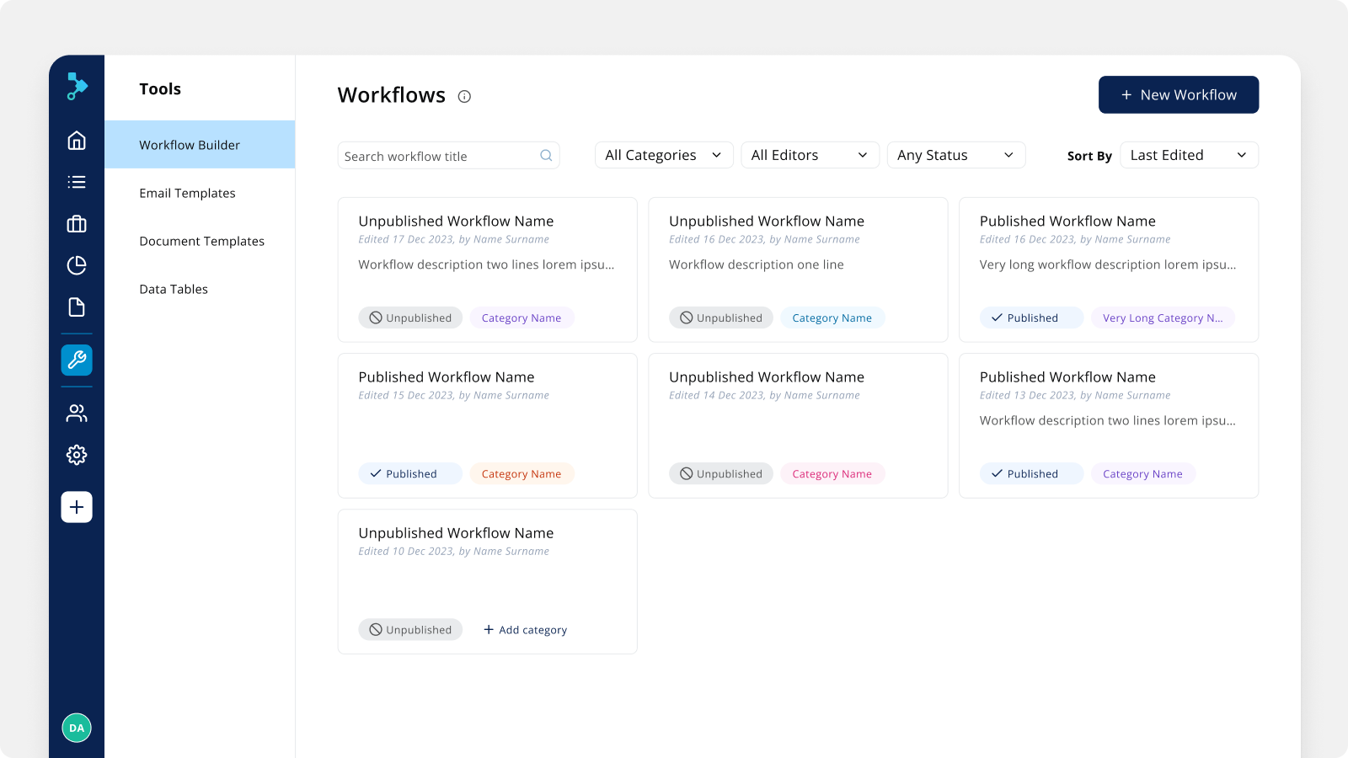Open the Home icon in sidebar
This screenshot has width=1348, height=758.
point(77,140)
